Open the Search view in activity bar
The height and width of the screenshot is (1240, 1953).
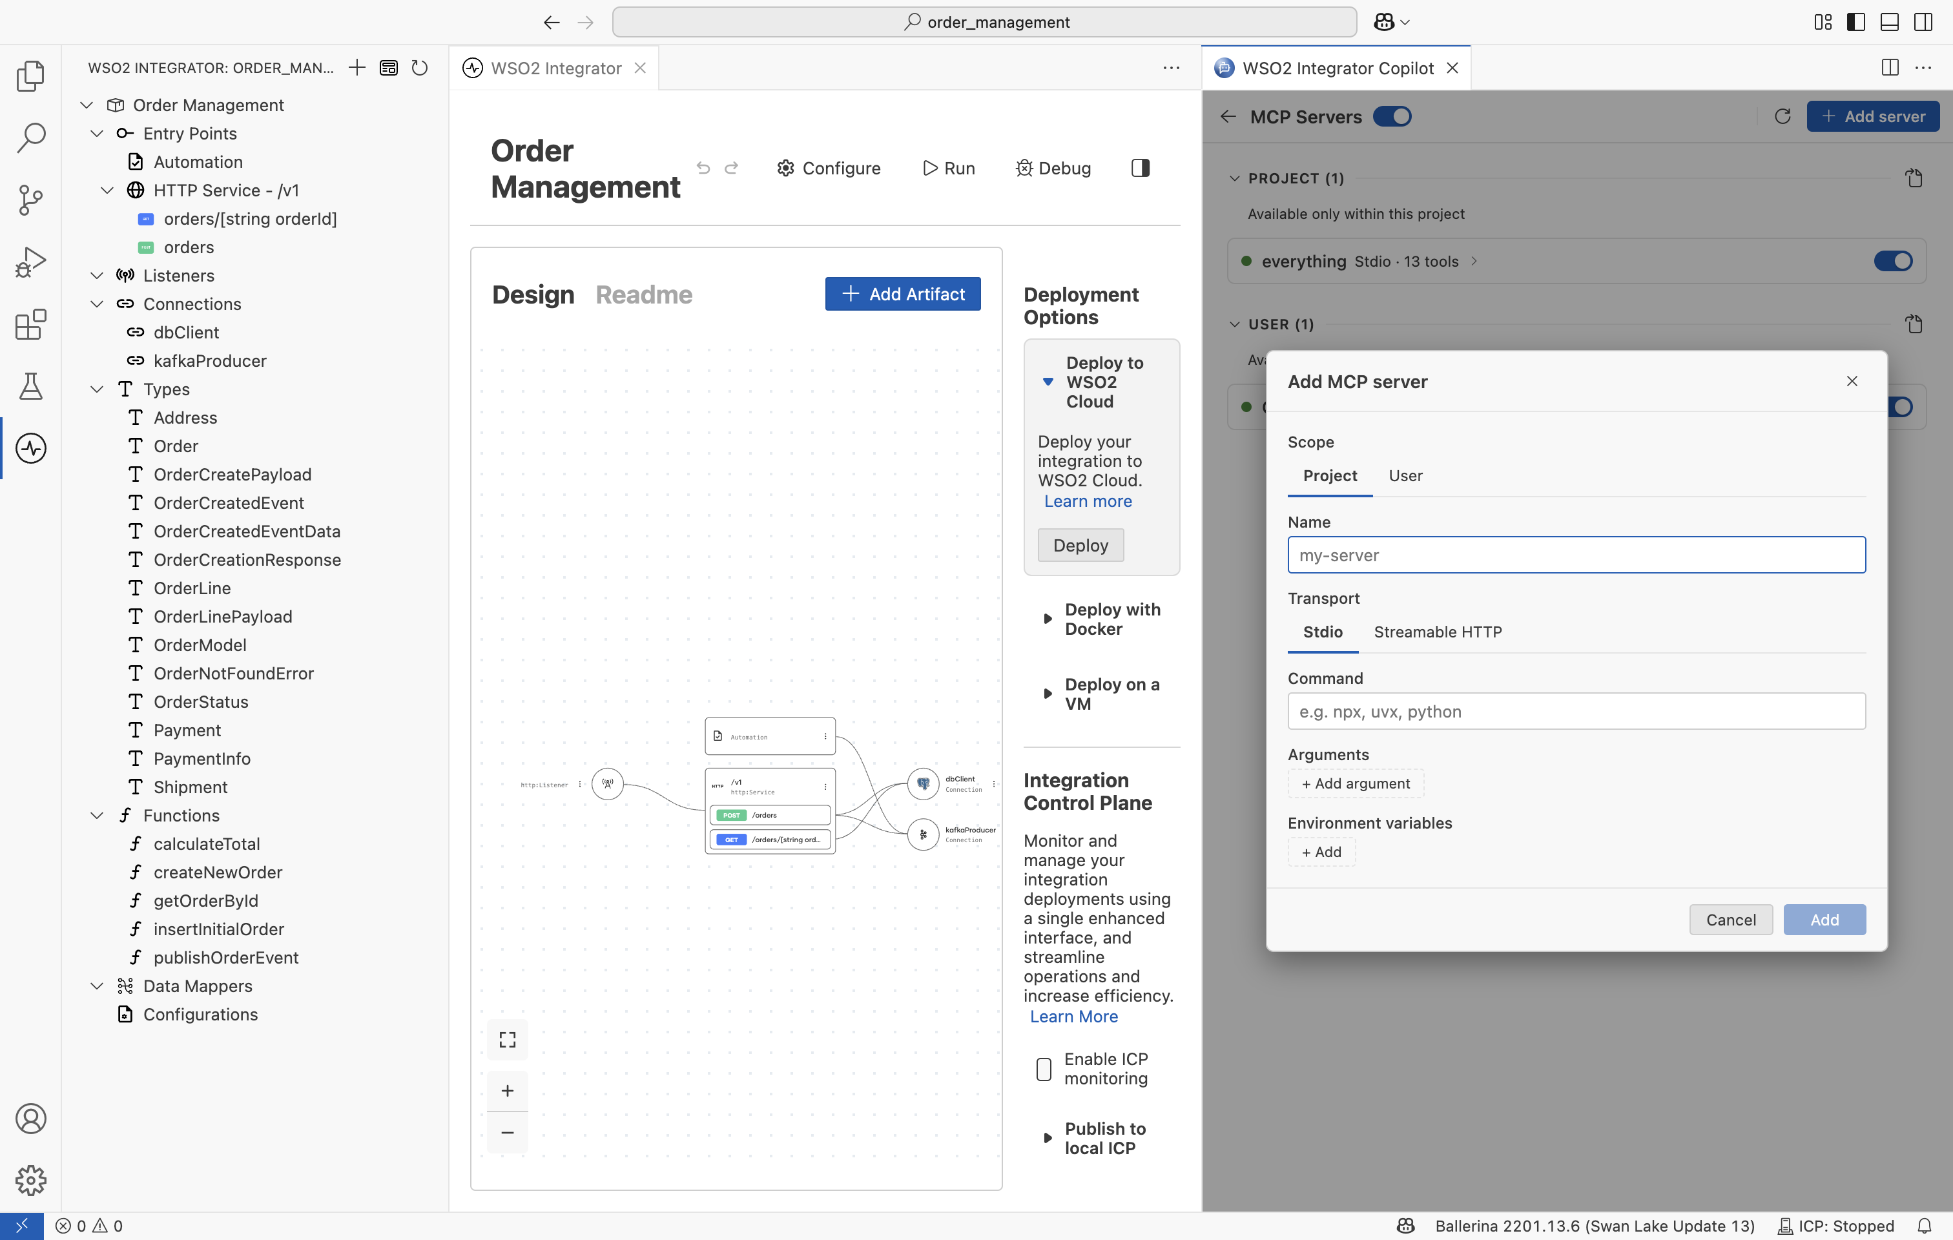pos(30,137)
